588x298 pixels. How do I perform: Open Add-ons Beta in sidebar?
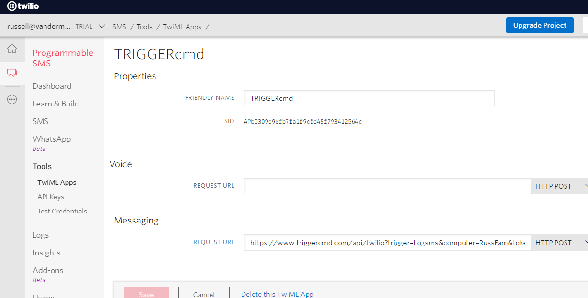(48, 274)
